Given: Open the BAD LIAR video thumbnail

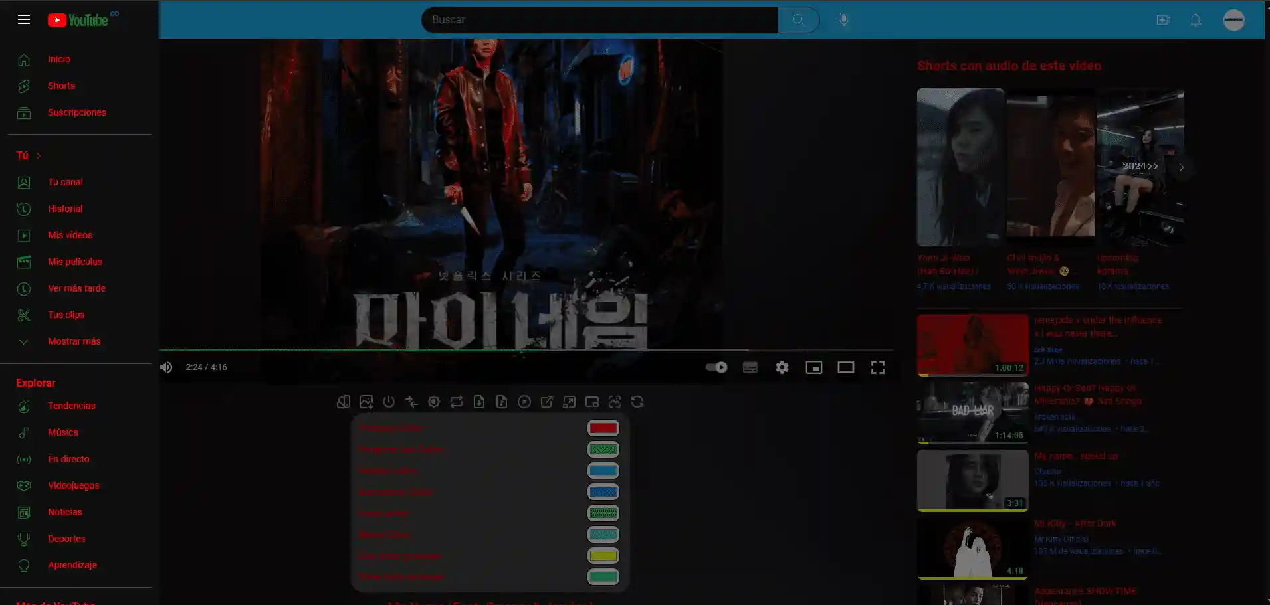Looking at the screenshot, I should [973, 412].
